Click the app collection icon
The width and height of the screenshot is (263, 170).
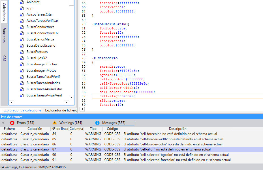22,8
